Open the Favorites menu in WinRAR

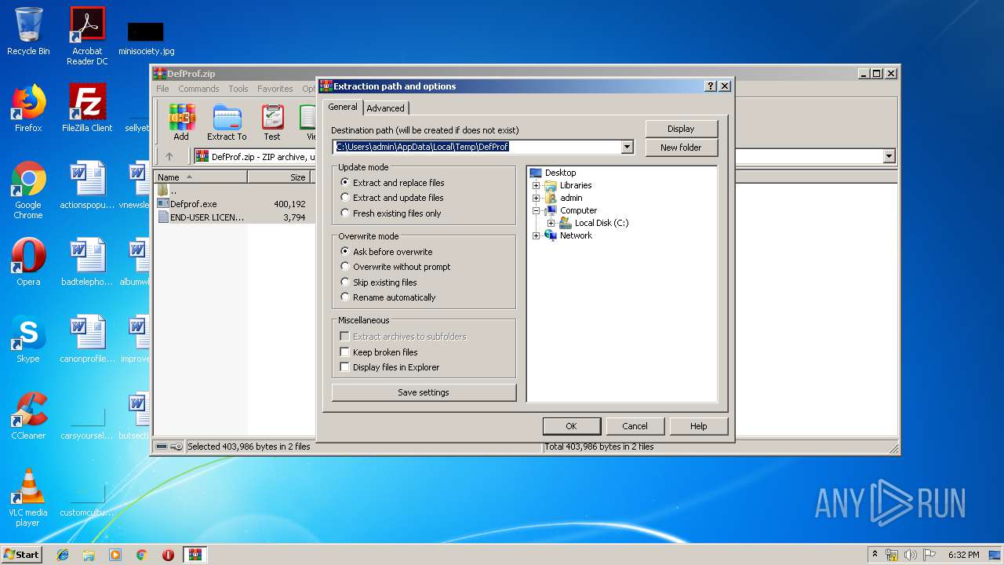click(275, 89)
